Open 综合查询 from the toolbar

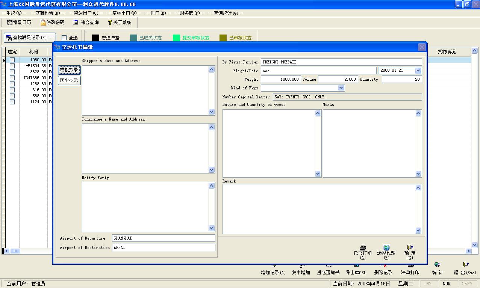coord(86,23)
